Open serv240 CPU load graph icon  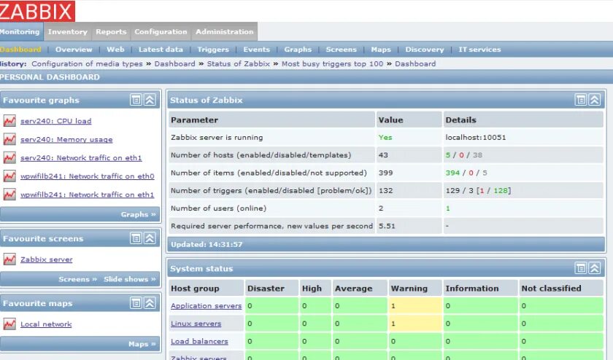tap(9, 121)
